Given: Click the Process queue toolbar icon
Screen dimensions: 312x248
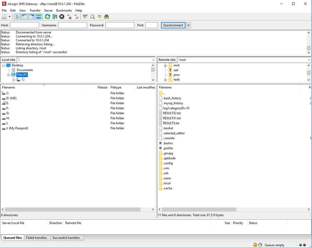Looking at the screenshot, I should (x=55, y=17).
